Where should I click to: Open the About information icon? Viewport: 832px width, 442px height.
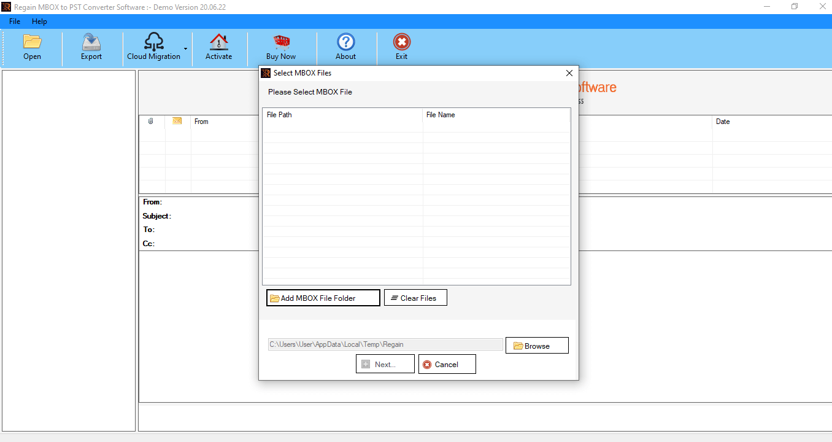(345, 43)
